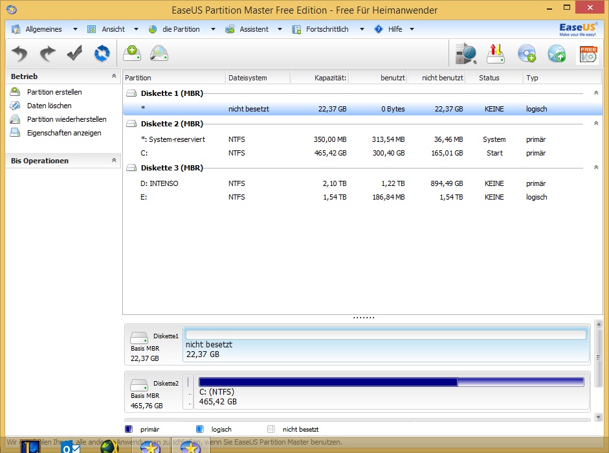Open the Hilfe menu
Screen dimensions: 609x453
[x=395, y=29]
